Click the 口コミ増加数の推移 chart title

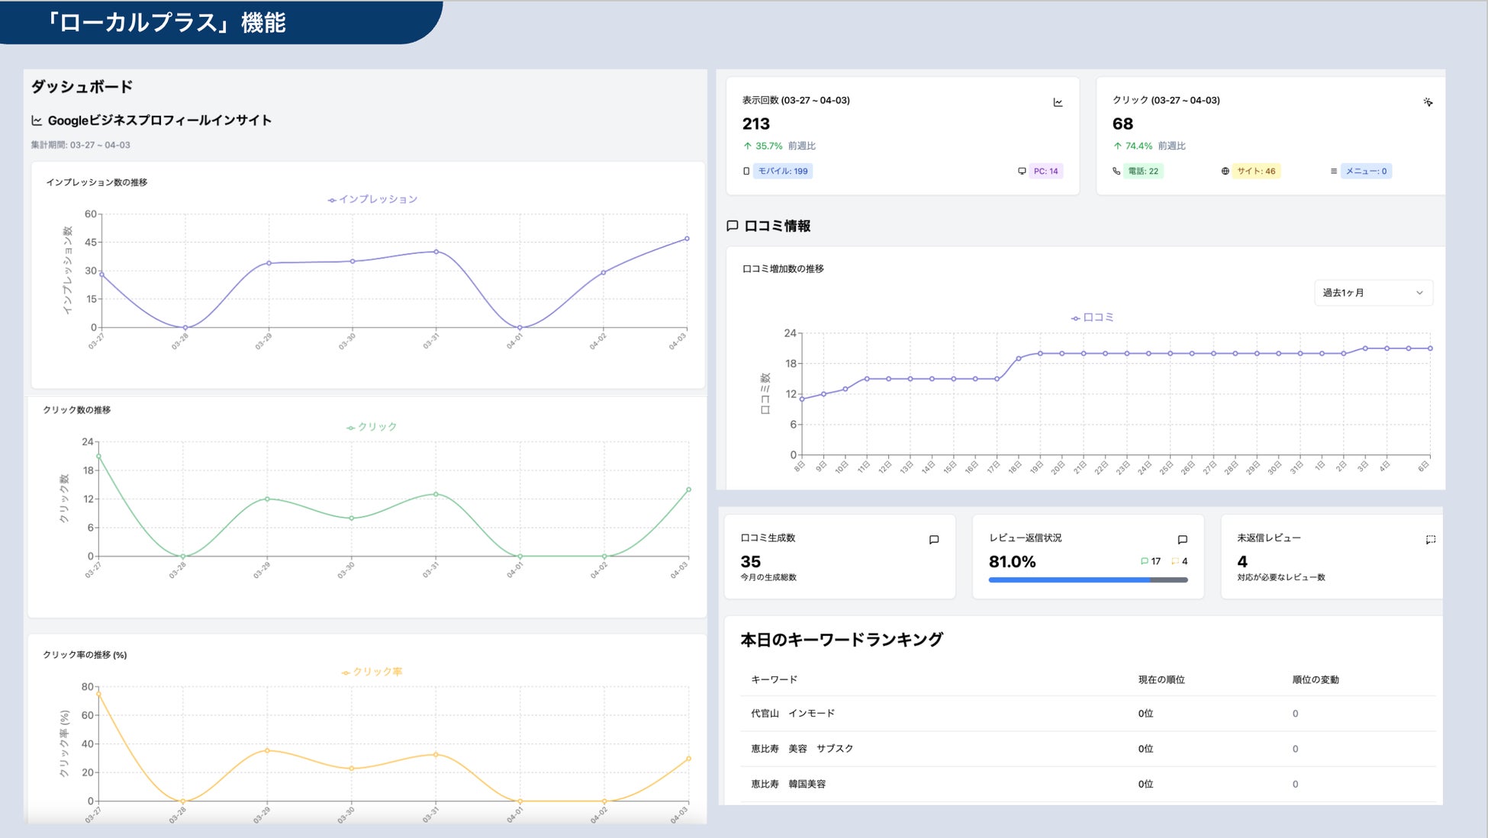point(783,268)
